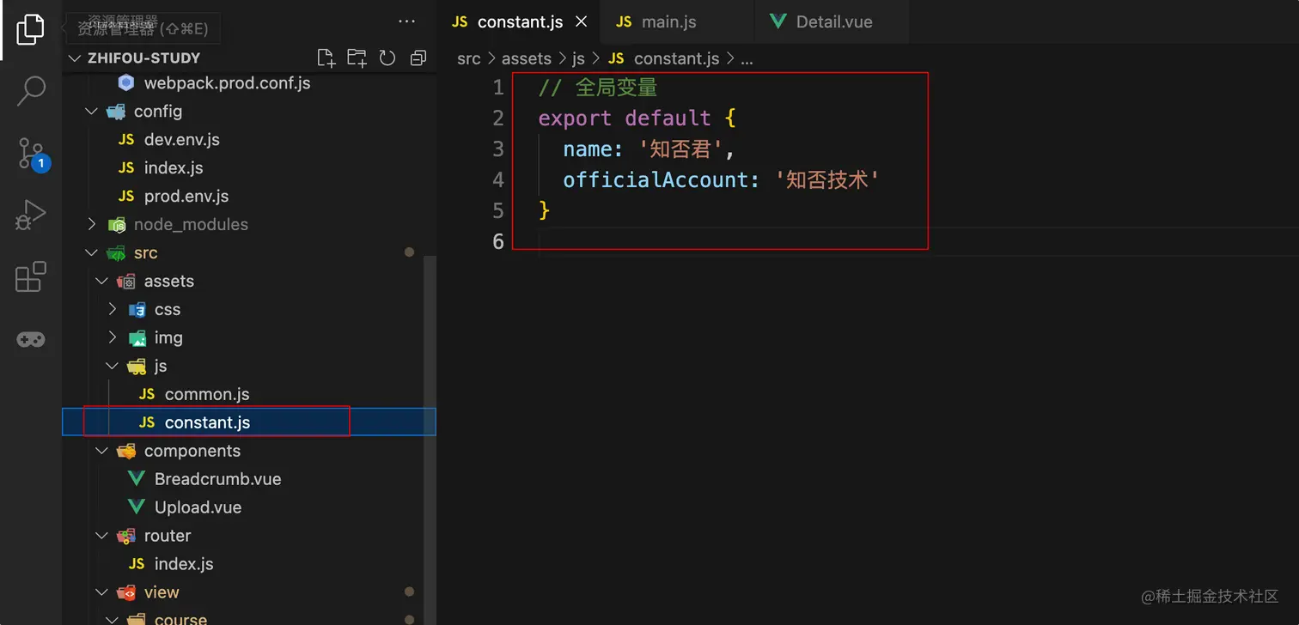Click the css folder icon
This screenshot has width=1299, height=625.
pos(137,309)
